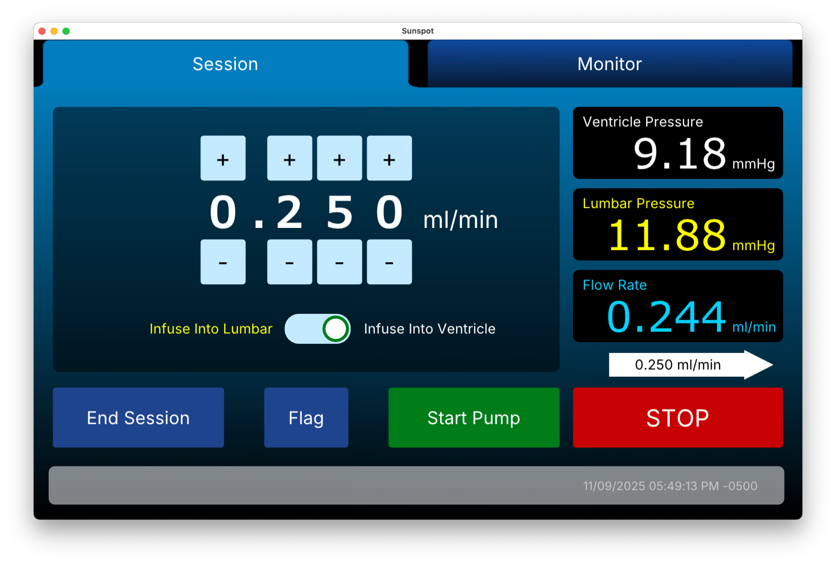Image resolution: width=836 pixels, height=564 pixels.
Task: Increase the hundredths digit with plus button
Action: 339,158
